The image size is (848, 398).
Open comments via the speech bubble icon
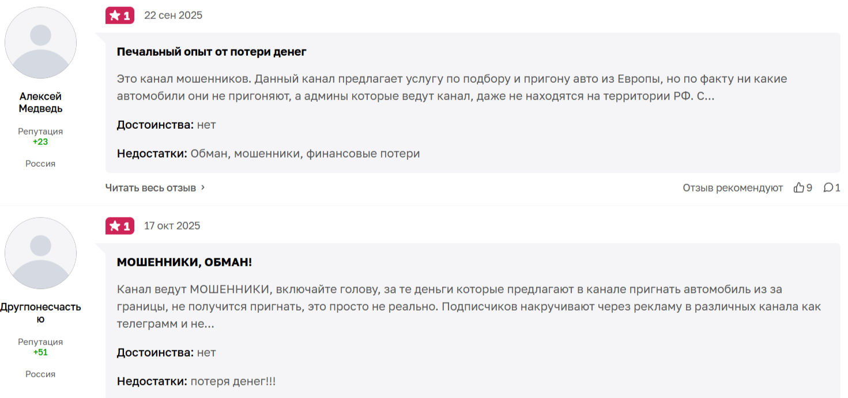pos(828,187)
